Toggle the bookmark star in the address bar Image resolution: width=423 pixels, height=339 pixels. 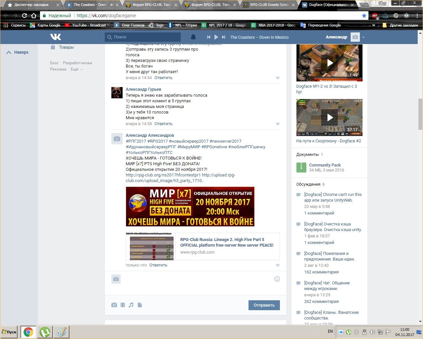(x=364, y=16)
